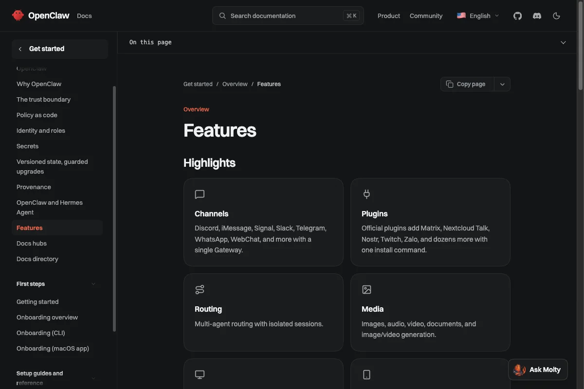Click the main page scrollbar thumb
Viewport: 584px width, 389px height.
coord(581,46)
